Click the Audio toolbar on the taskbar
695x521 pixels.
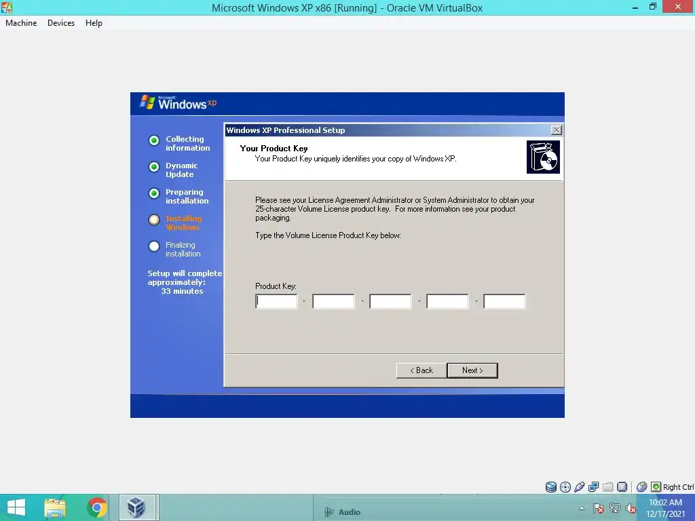tap(342, 512)
